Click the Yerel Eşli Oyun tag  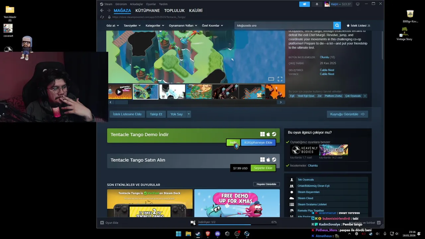(x=306, y=96)
